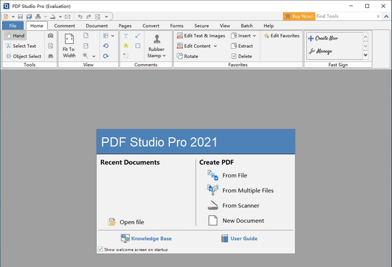
Task: Click the Fit to Page icon in View group
Action: [86, 36]
